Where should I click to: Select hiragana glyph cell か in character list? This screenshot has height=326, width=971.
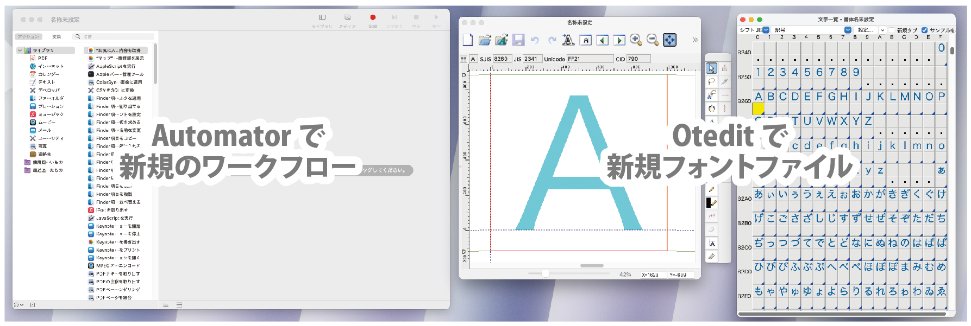pos(868,194)
